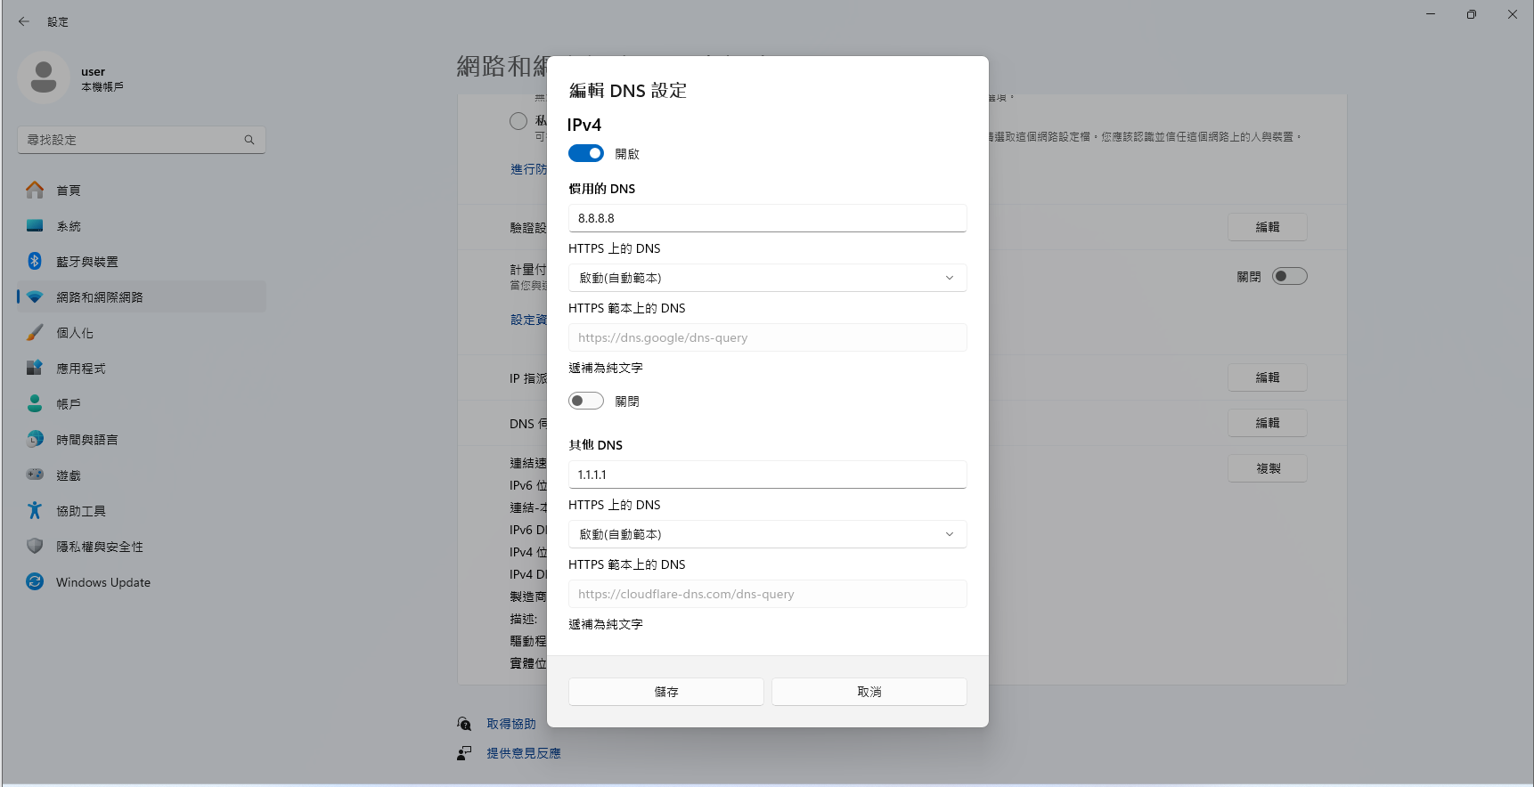Go to 藍牙與裝置 settings

click(x=142, y=261)
